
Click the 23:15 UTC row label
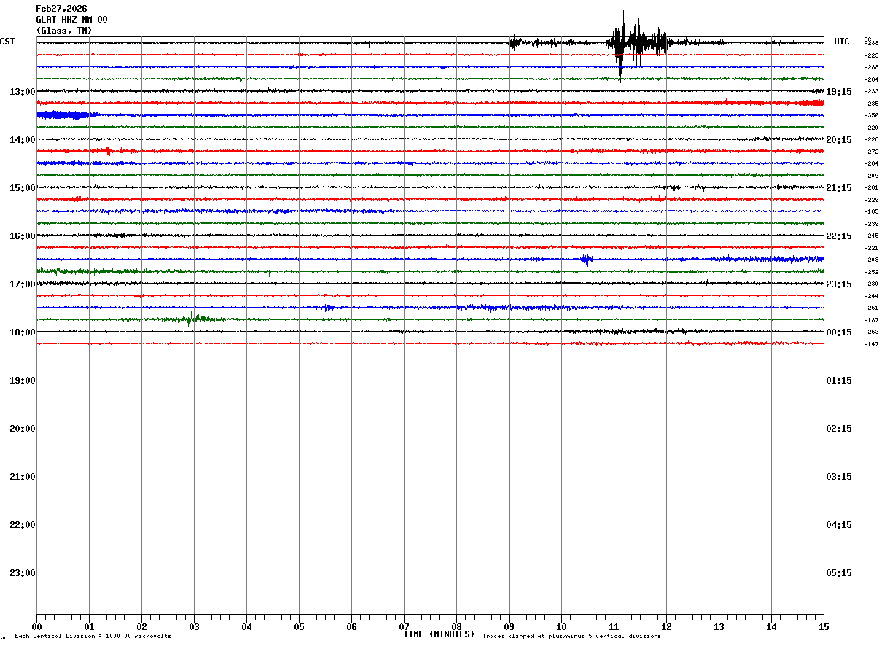[839, 284]
